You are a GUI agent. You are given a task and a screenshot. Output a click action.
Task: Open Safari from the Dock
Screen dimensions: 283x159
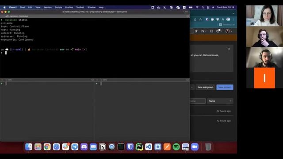point(56,147)
